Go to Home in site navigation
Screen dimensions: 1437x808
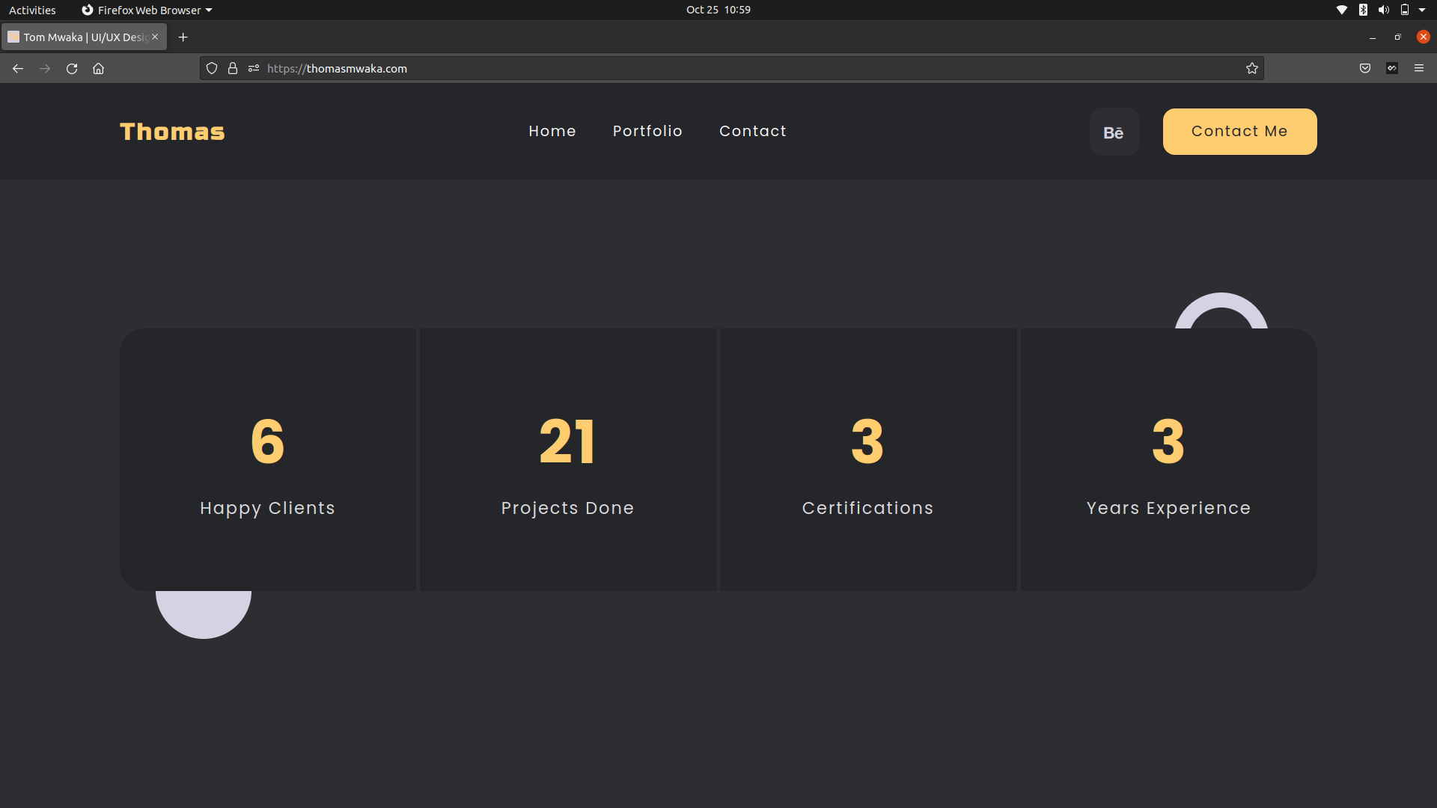click(552, 131)
